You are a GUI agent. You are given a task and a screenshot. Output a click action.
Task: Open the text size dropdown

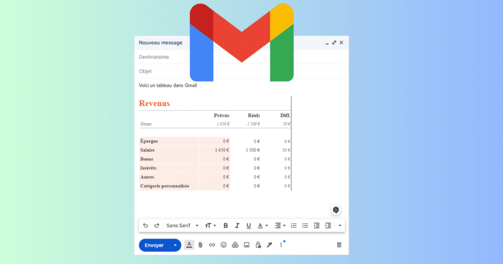click(x=210, y=226)
